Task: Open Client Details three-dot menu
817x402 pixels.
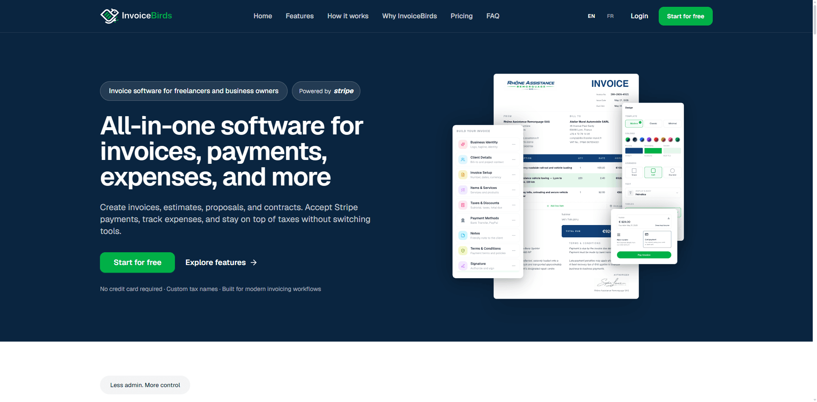Action: pyautogui.click(x=514, y=160)
